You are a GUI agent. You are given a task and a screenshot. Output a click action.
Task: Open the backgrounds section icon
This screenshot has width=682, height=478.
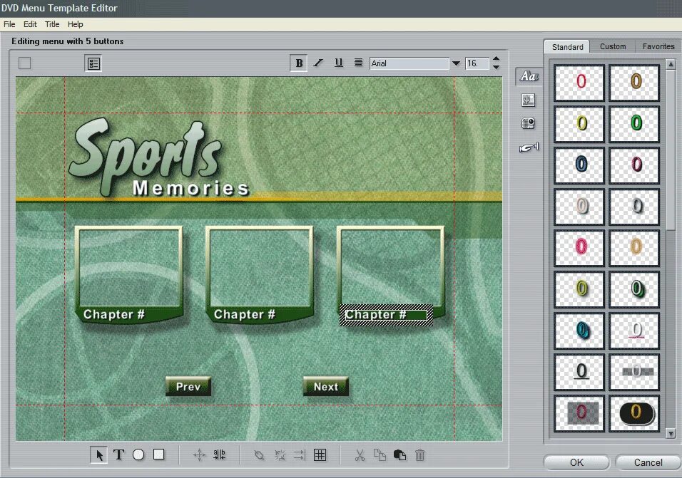coord(528,100)
